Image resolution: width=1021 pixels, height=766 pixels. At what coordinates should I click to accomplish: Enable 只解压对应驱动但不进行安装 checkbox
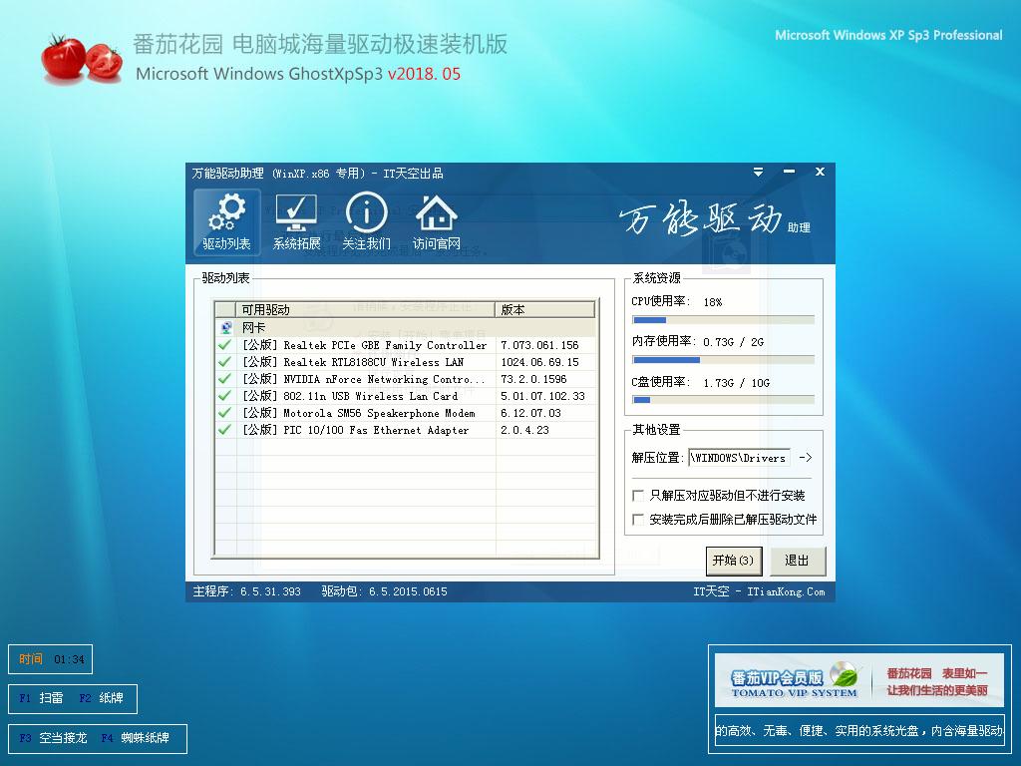pyautogui.click(x=638, y=496)
